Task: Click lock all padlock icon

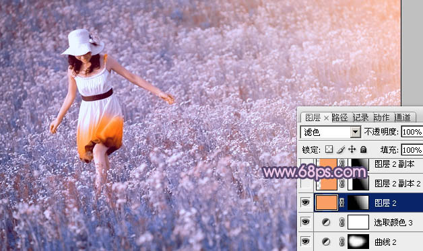Action: 363,149
